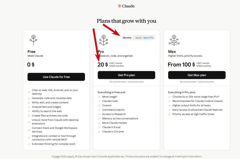Click 'No commitment · Cancel anytime' under Max

197,82
